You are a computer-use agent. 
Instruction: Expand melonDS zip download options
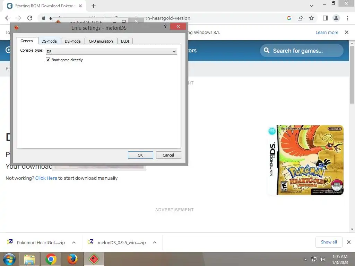pyautogui.click(x=155, y=242)
